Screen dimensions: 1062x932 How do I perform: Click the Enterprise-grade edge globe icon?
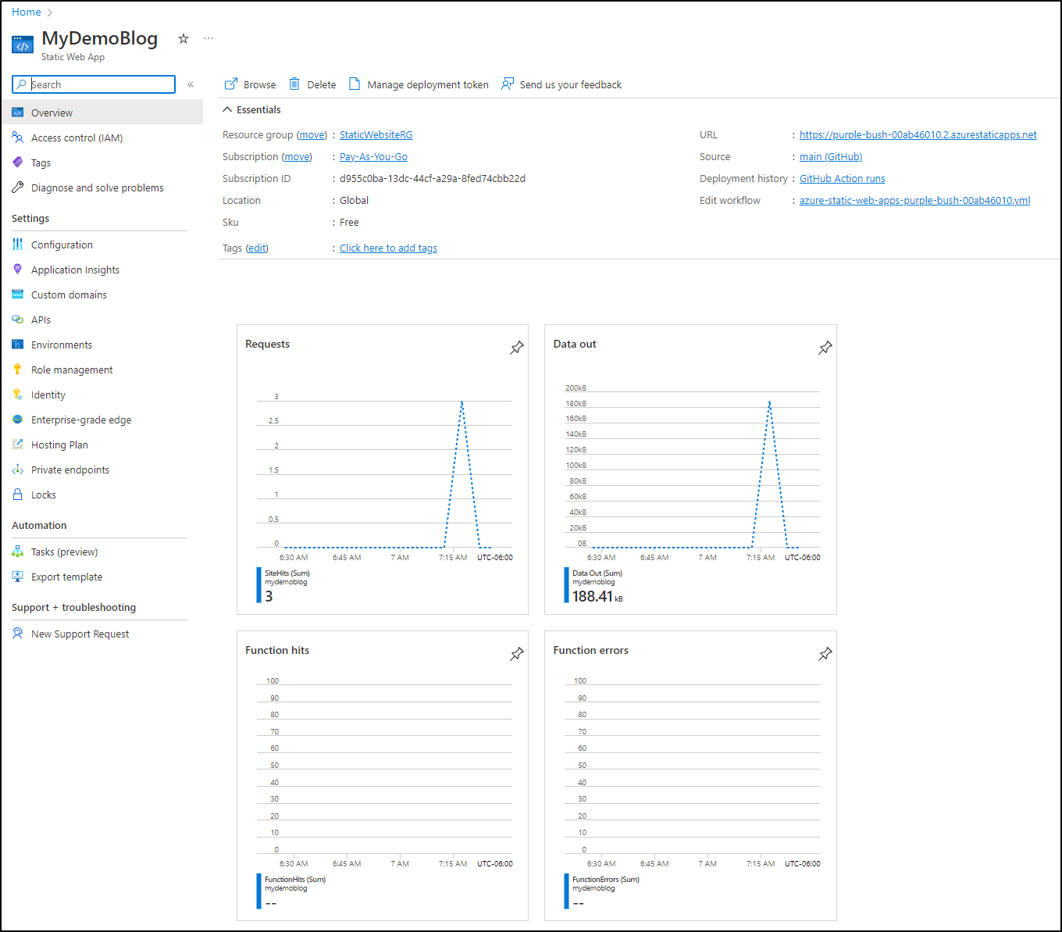pos(18,420)
